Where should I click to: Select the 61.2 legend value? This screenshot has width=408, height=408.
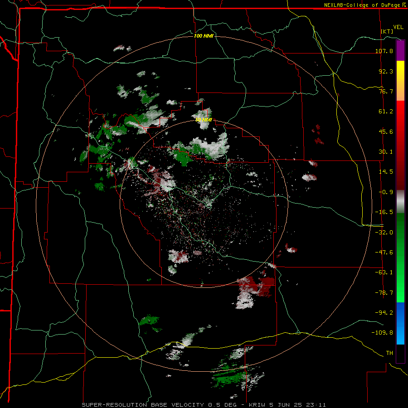[386, 112]
